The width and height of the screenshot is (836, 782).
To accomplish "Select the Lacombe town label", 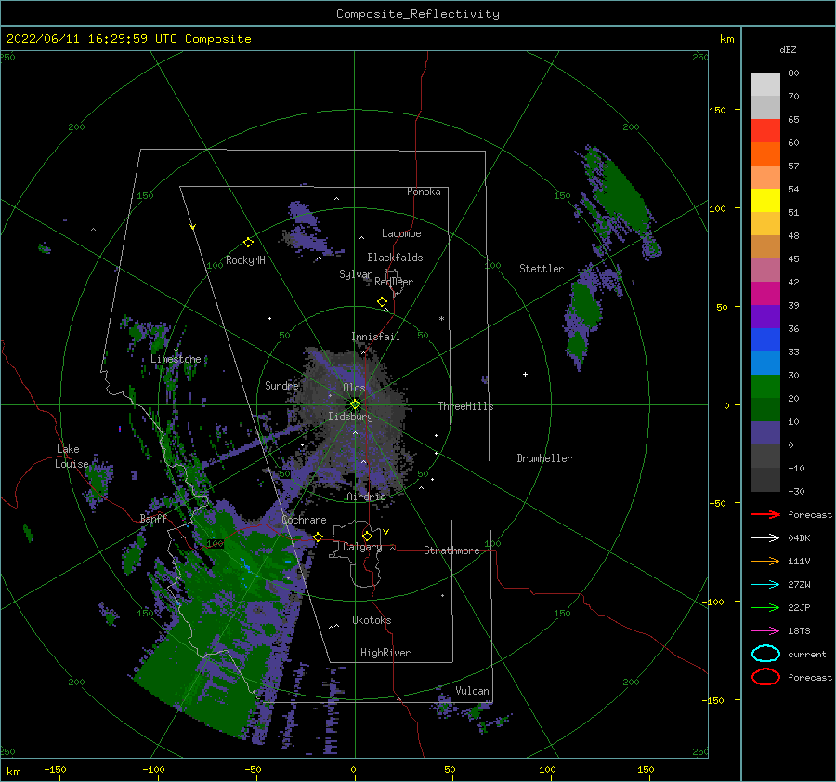I will point(401,233).
